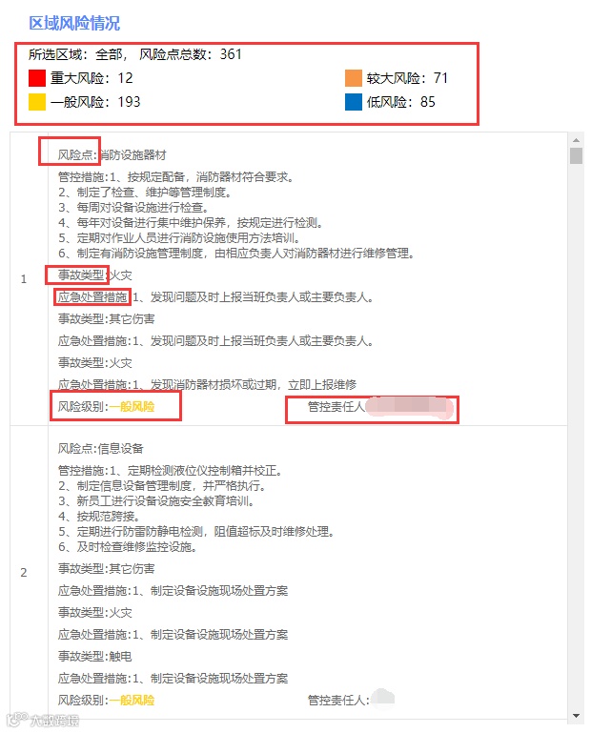Image resolution: width=591 pixels, height=733 pixels.
Task: Click row number 1 cell
Action: point(24,279)
